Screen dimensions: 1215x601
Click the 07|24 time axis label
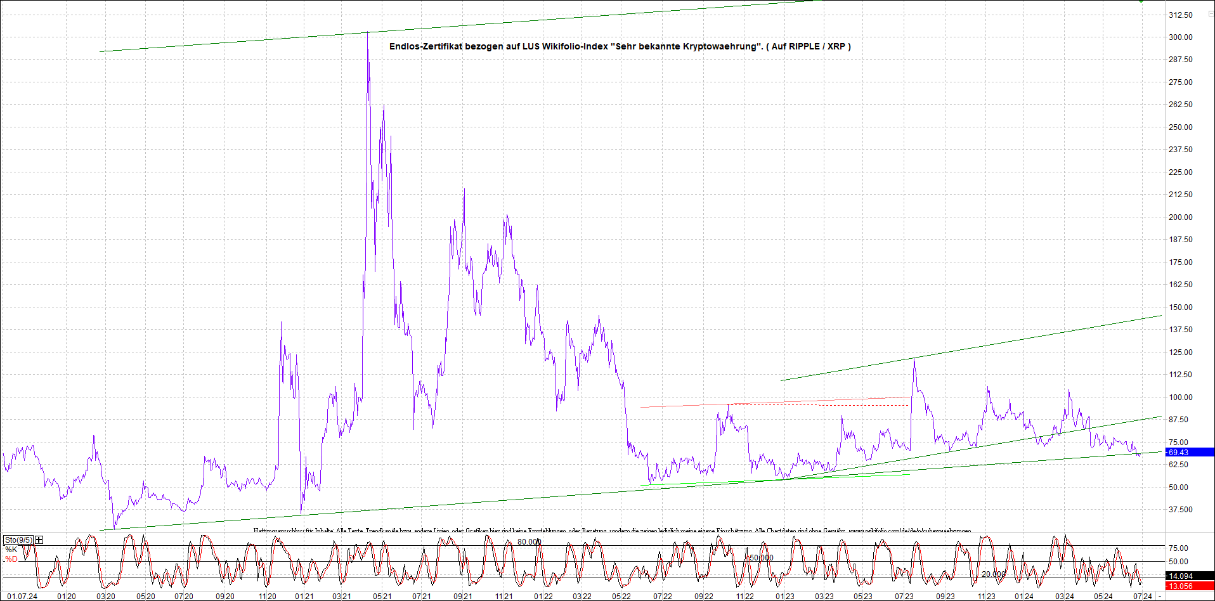point(1142,596)
